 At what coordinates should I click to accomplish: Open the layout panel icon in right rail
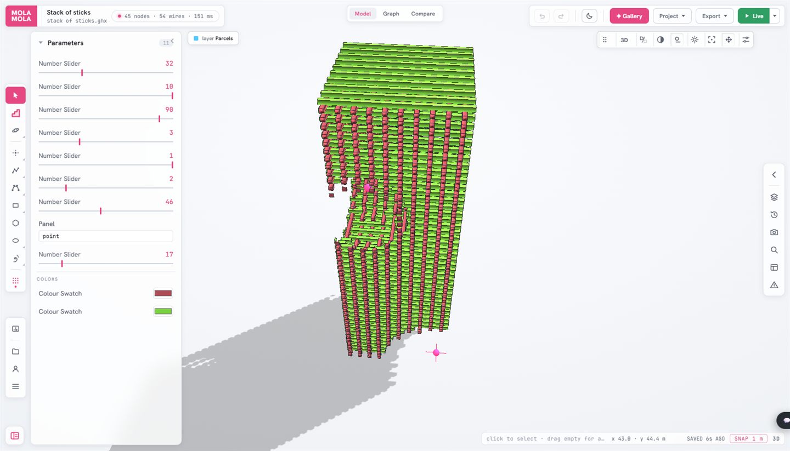pos(774,267)
